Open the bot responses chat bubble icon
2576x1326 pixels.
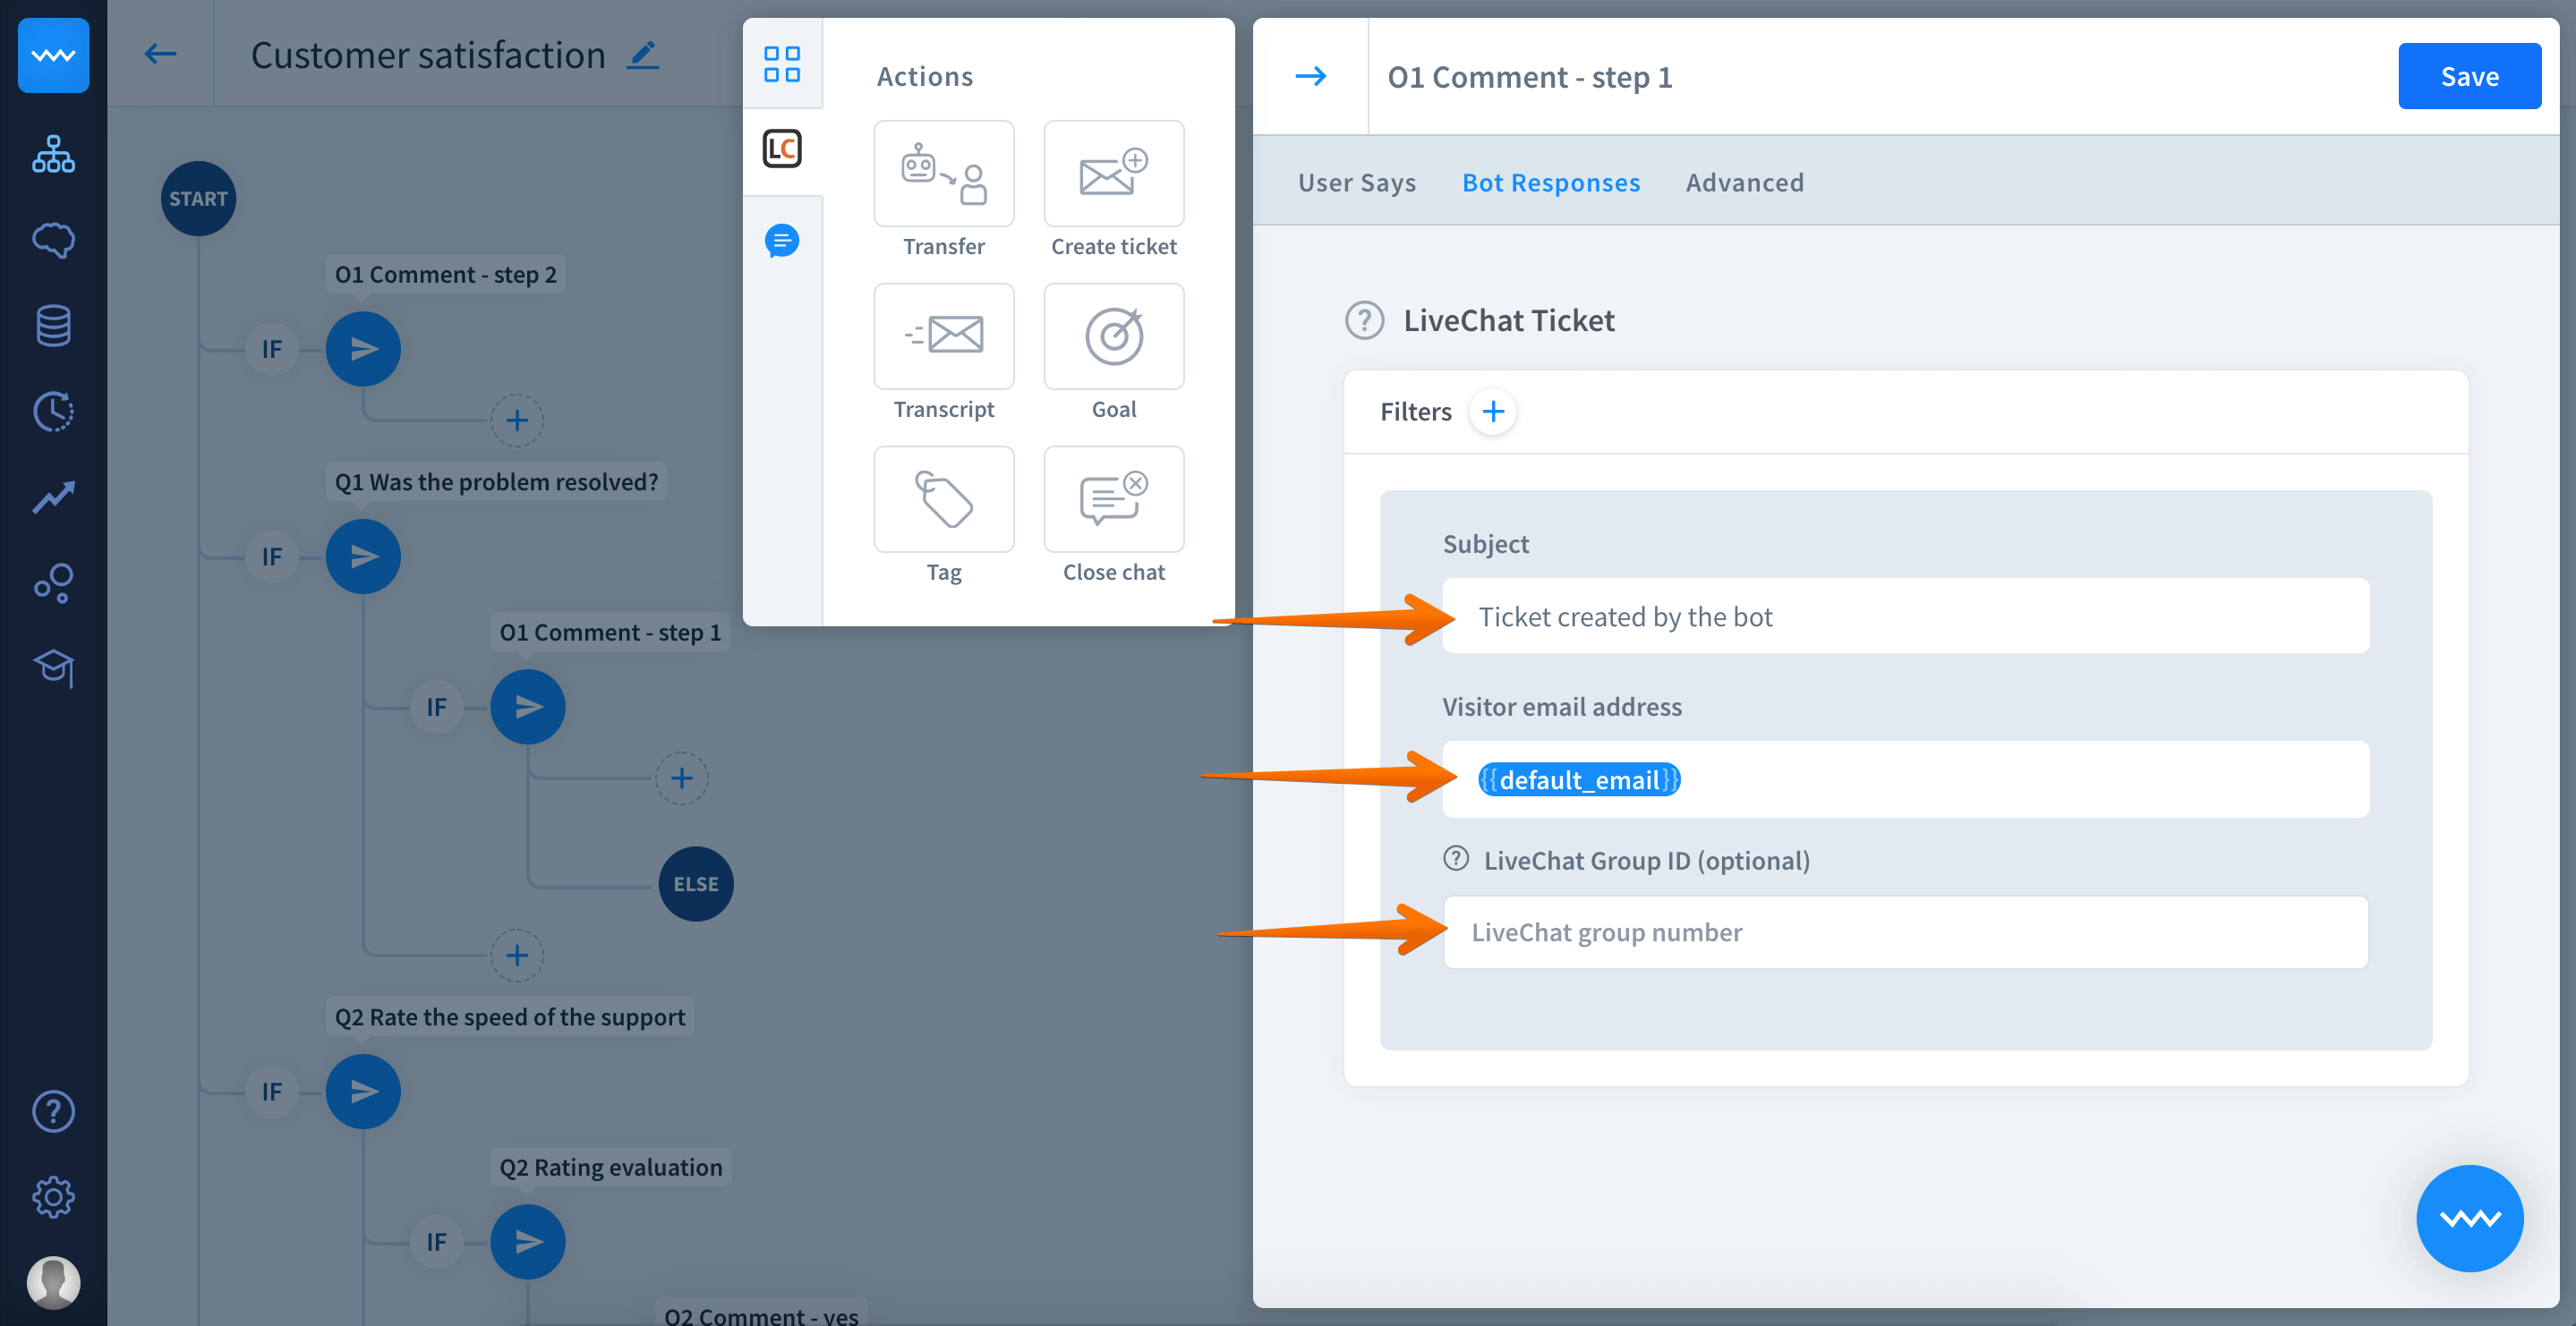tap(782, 241)
